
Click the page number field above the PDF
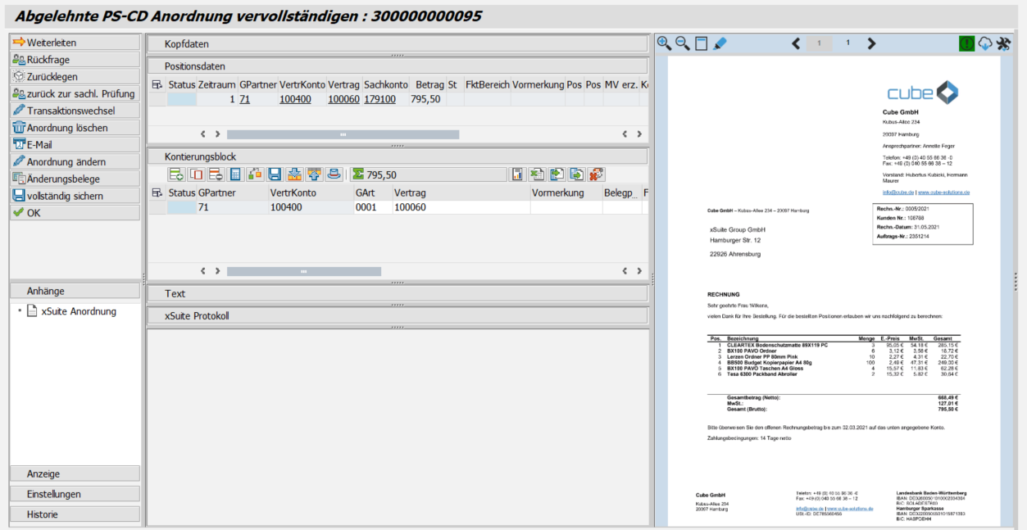coord(820,43)
